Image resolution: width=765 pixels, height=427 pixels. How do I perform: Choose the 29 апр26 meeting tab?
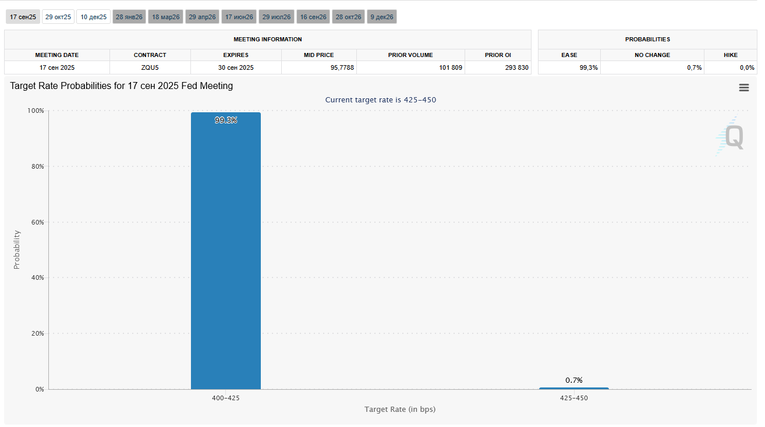click(202, 17)
